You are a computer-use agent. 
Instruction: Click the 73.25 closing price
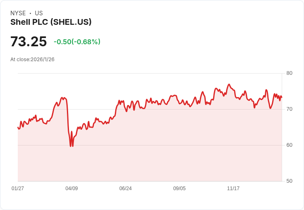(28, 41)
